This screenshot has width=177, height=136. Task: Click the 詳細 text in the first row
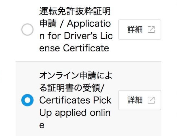pos(135,30)
